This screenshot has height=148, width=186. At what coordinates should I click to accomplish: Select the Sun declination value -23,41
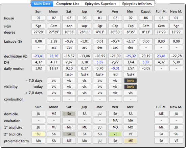point(39,56)
